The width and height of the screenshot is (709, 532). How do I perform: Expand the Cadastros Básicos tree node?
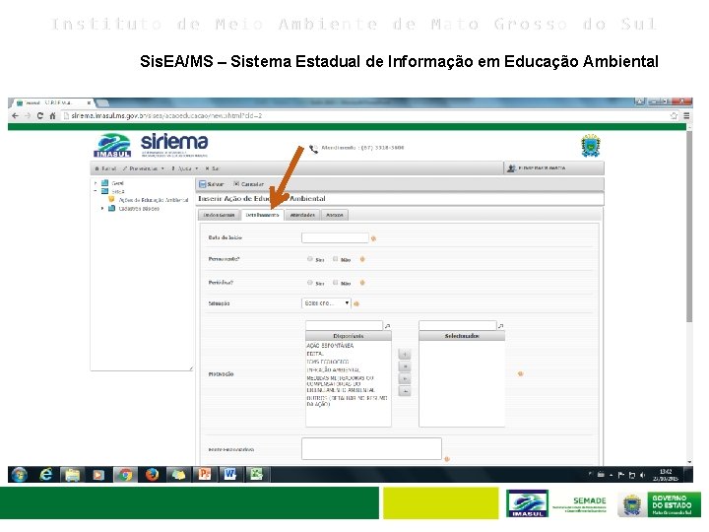tap(102, 209)
